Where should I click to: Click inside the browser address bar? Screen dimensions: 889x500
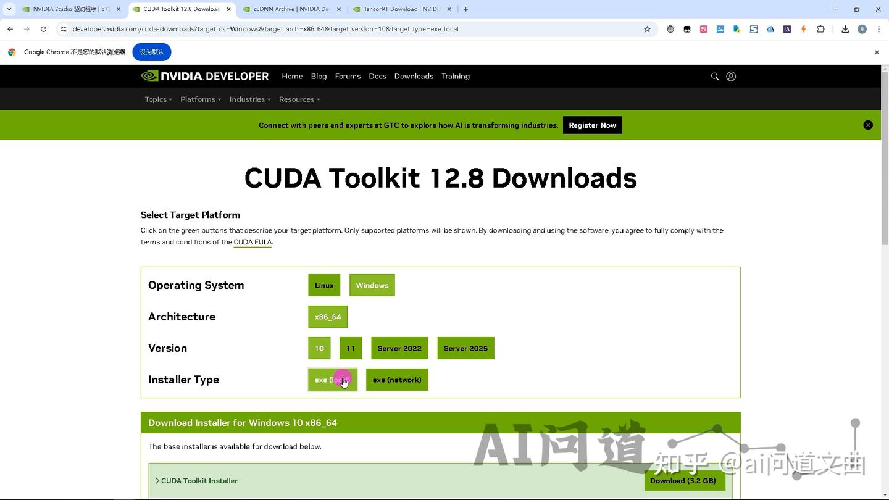coord(265,29)
